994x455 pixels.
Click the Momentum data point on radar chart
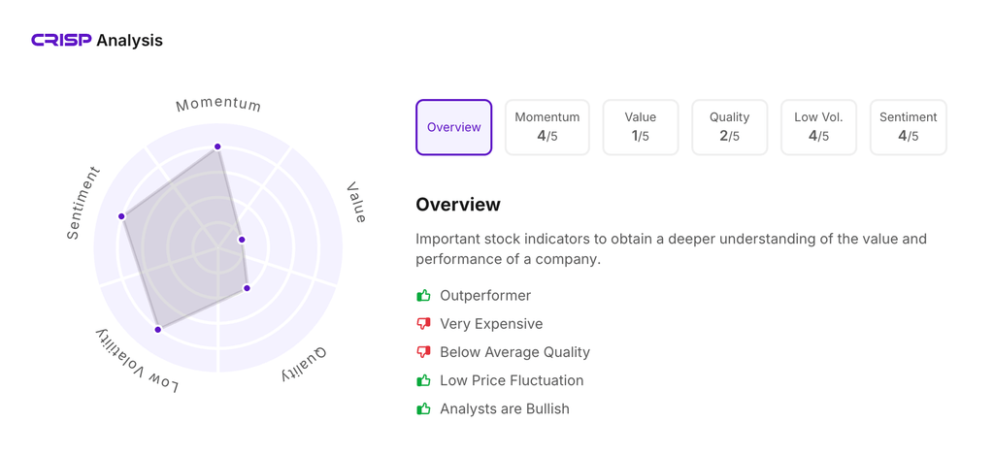click(x=217, y=146)
